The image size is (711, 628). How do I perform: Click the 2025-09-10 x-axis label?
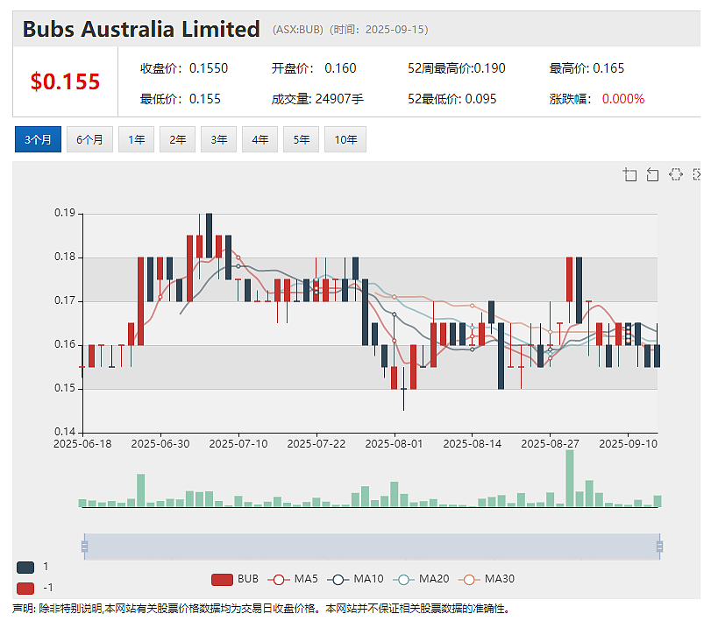[628, 444]
